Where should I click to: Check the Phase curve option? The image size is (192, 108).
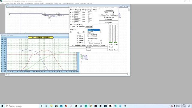71,26
